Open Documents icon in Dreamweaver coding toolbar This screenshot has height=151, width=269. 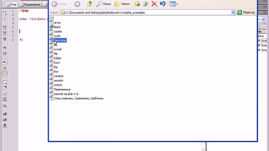click(5, 13)
